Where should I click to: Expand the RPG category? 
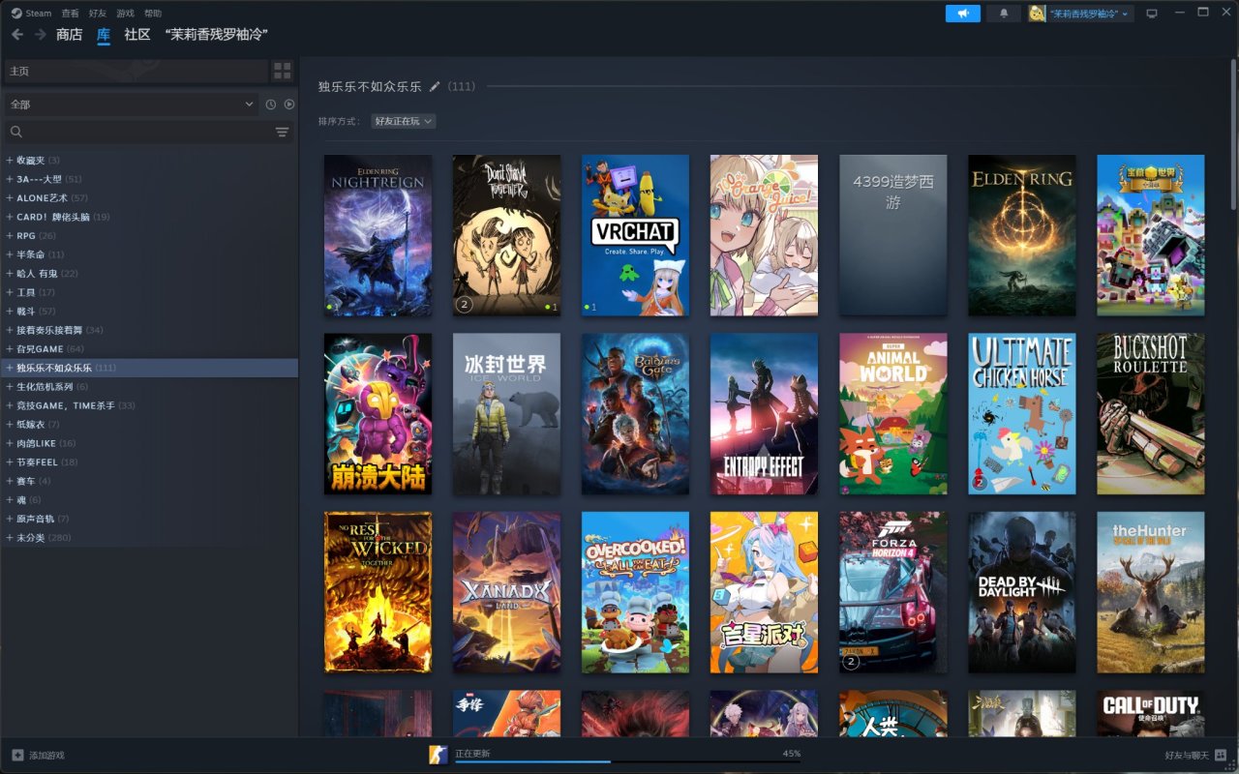(10, 236)
